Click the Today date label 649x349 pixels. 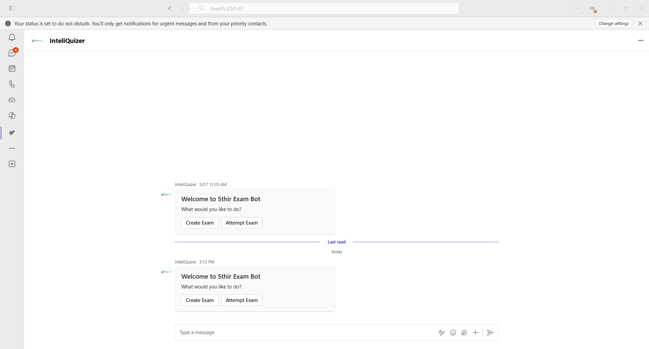(337, 252)
